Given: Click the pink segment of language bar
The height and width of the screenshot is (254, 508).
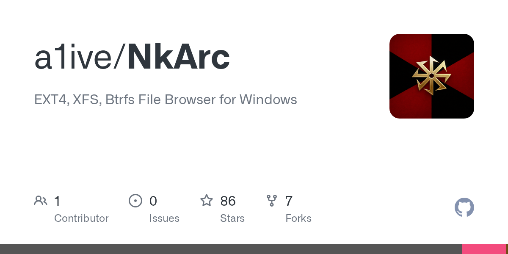Looking at the screenshot, I should pyautogui.click(x=484, y=249).
